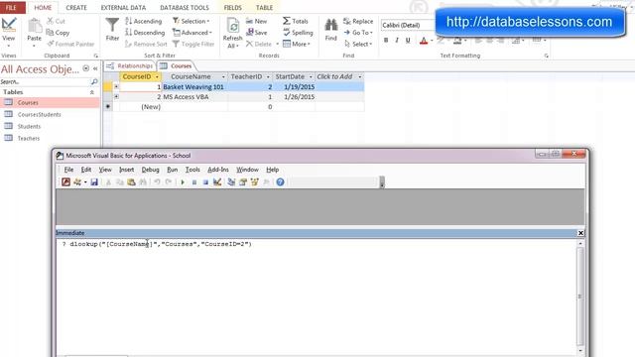The height and width of the screenshot is (357, 635).
Task: Open the More dropdown in Records group
Action: pyautogui.click(x=297, y=44)
